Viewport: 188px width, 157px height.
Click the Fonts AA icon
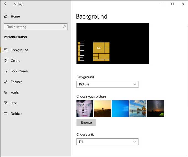click(x=6, y=92)
